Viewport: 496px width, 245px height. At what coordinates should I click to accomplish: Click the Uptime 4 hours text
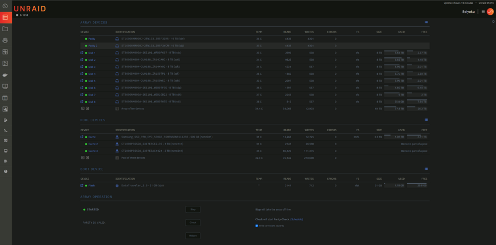click(458, 3)
